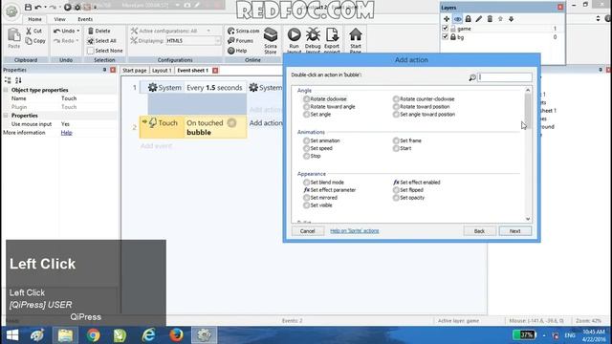Viewport: 612px width, 344px height.
Task: Open the Events ribbon tab
Action: coord(85,19)
